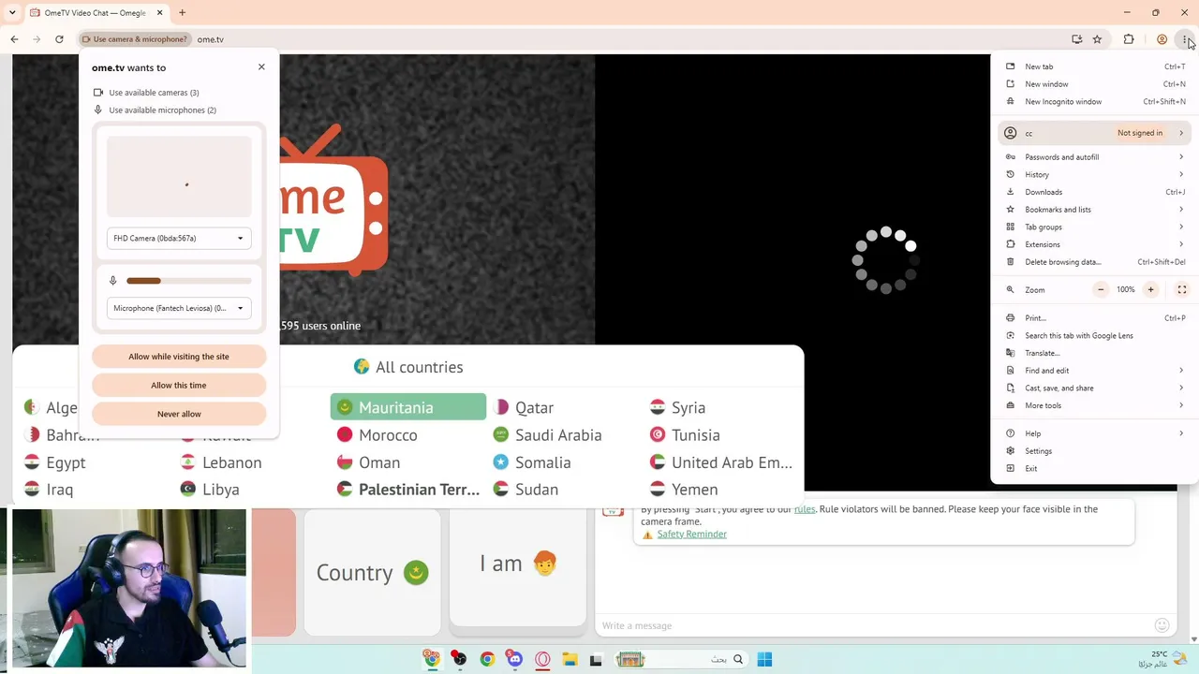1199x674 pixels.
Task: Click the I am gender button
Action: [518, 564]
